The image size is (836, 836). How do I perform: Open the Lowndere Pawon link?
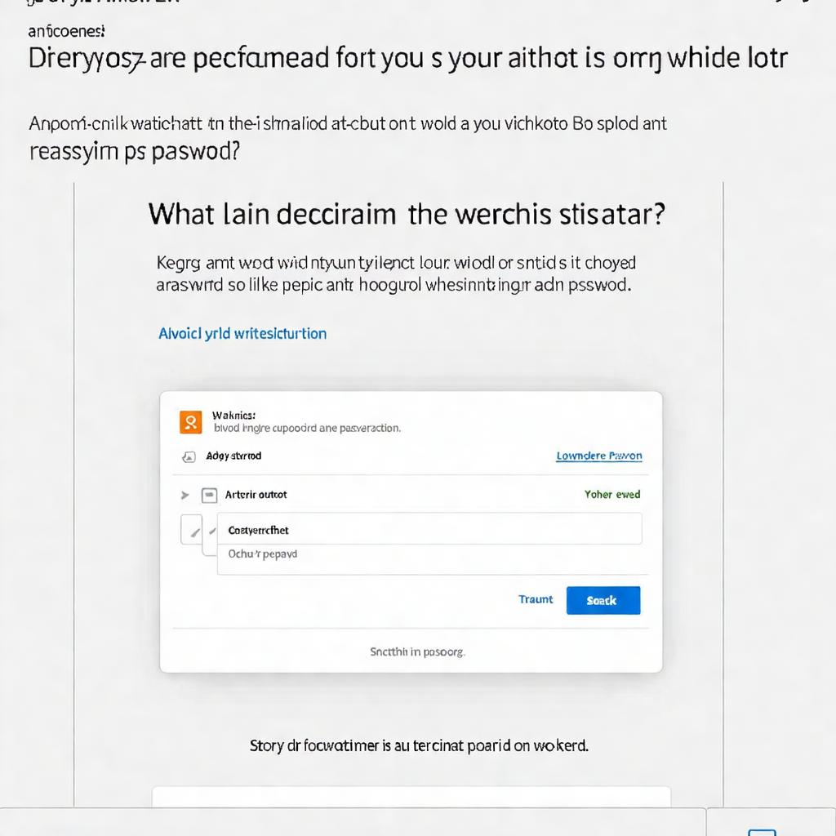598,456
